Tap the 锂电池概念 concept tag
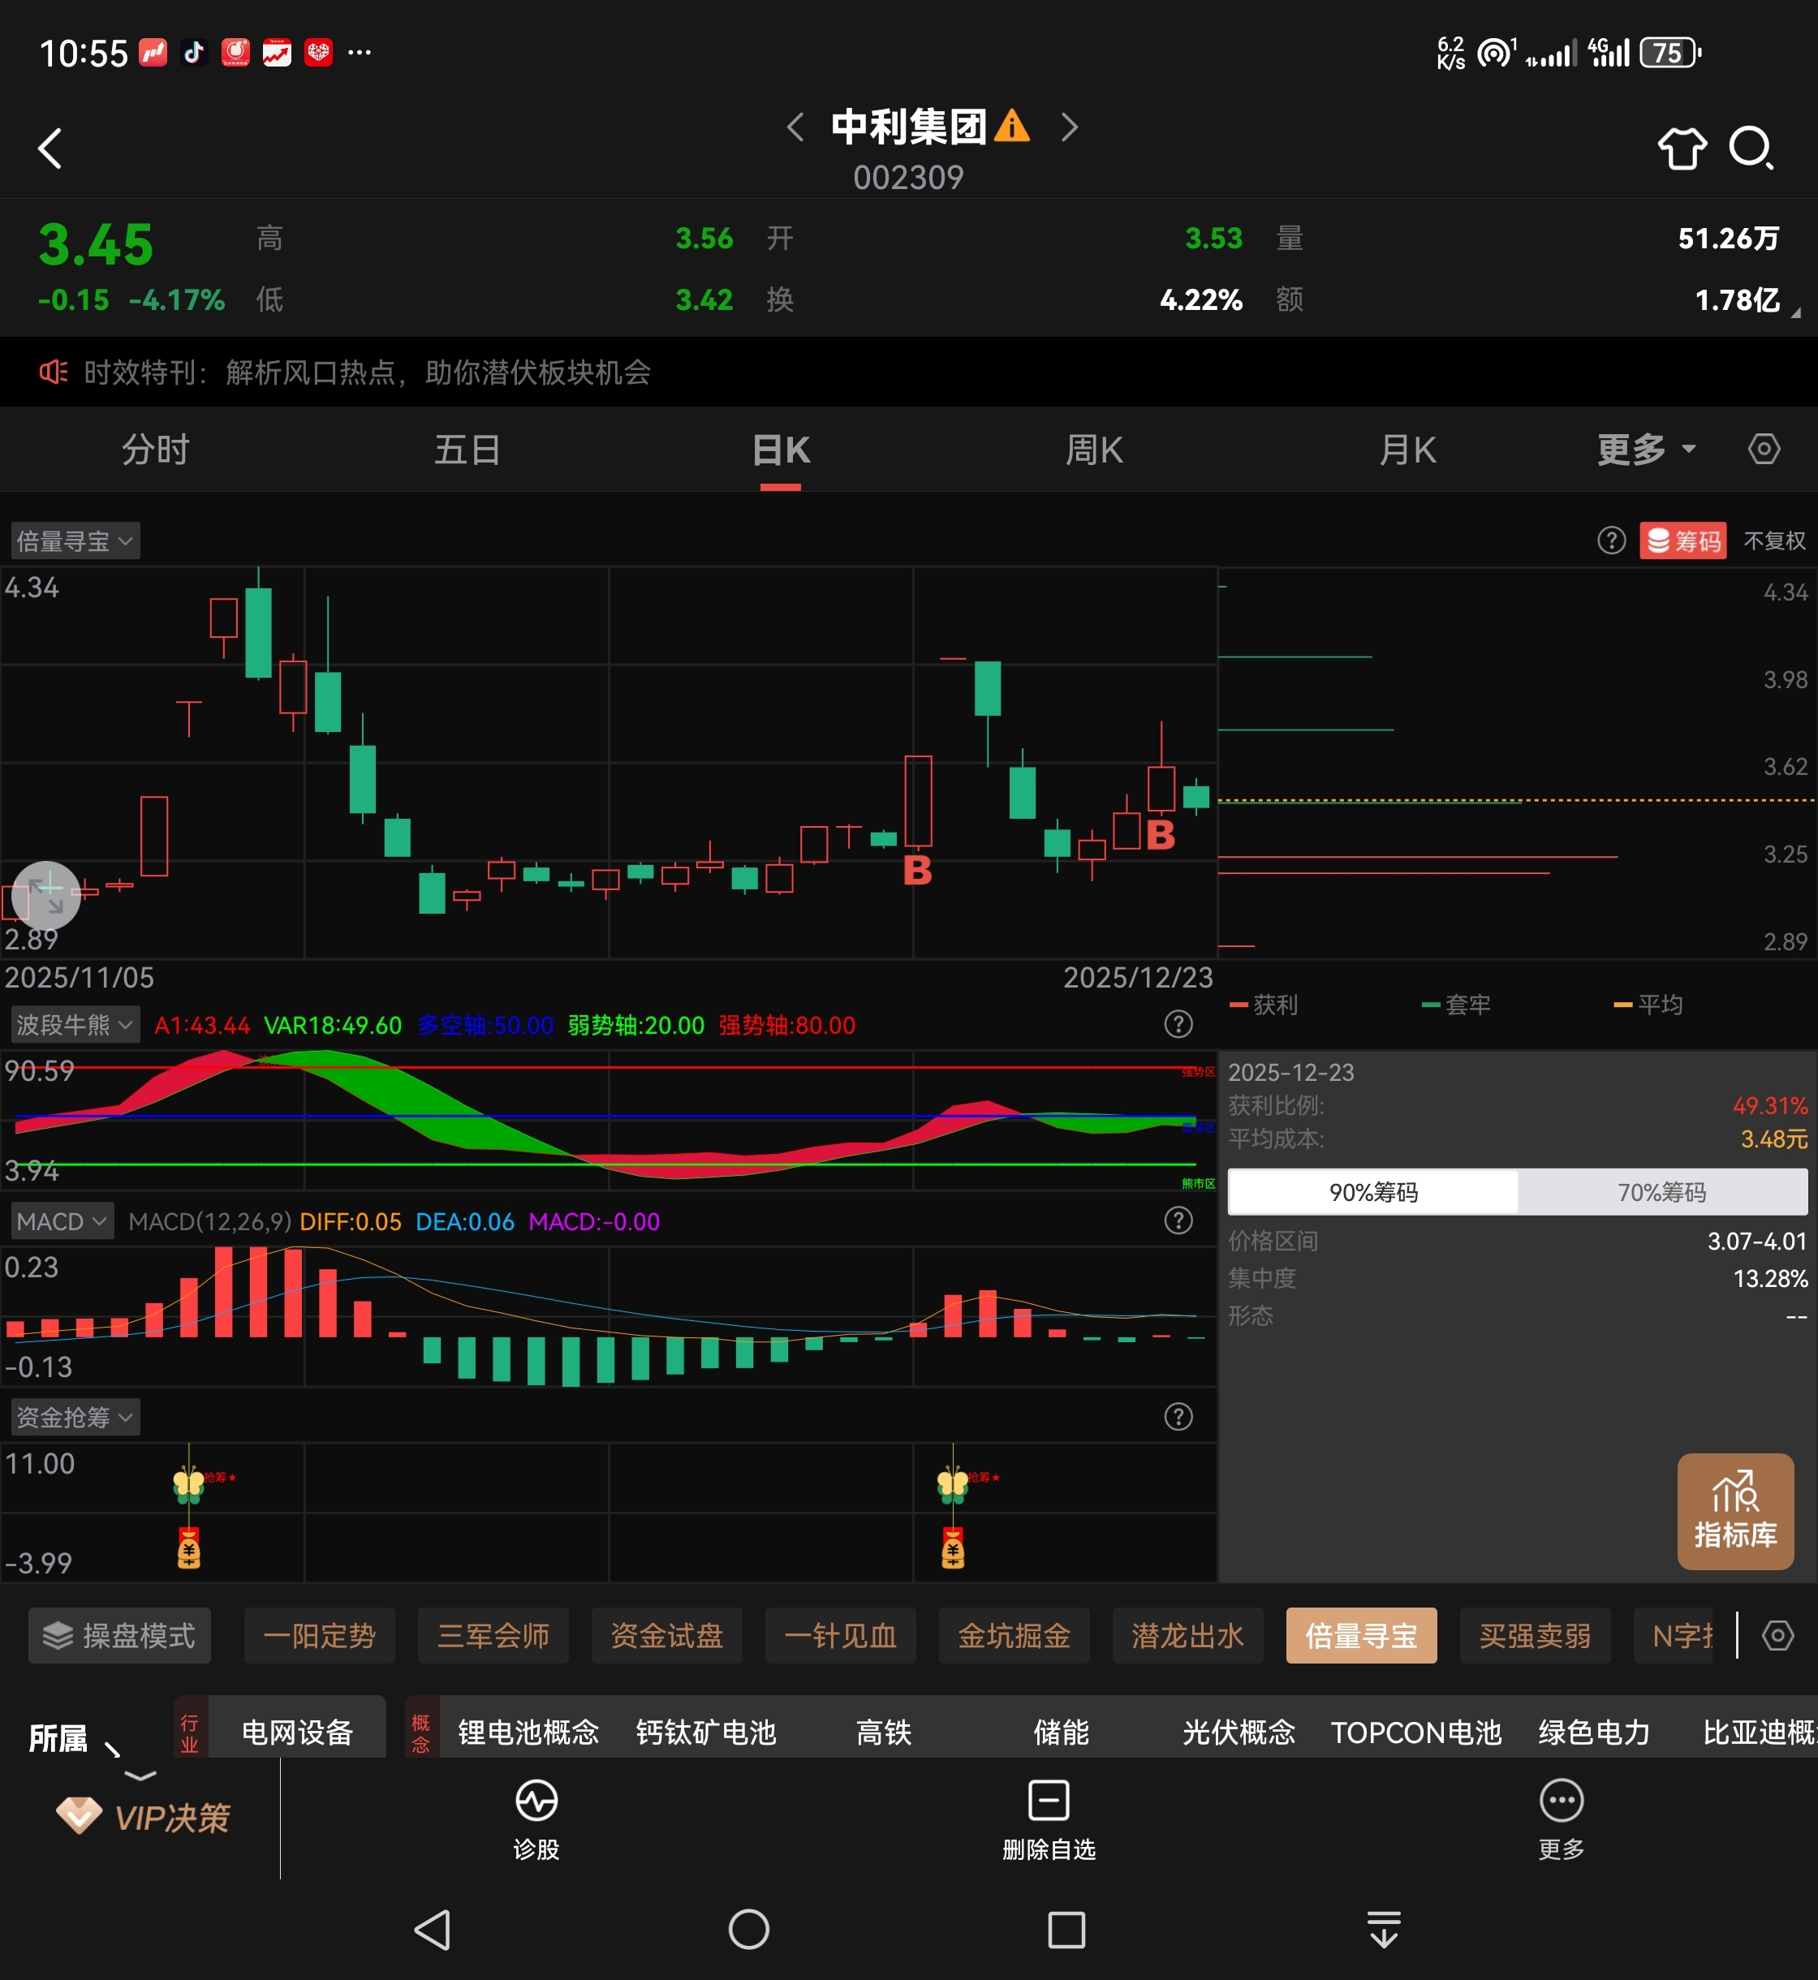Screen dimensions: 1818x1980 [528, 1732]
